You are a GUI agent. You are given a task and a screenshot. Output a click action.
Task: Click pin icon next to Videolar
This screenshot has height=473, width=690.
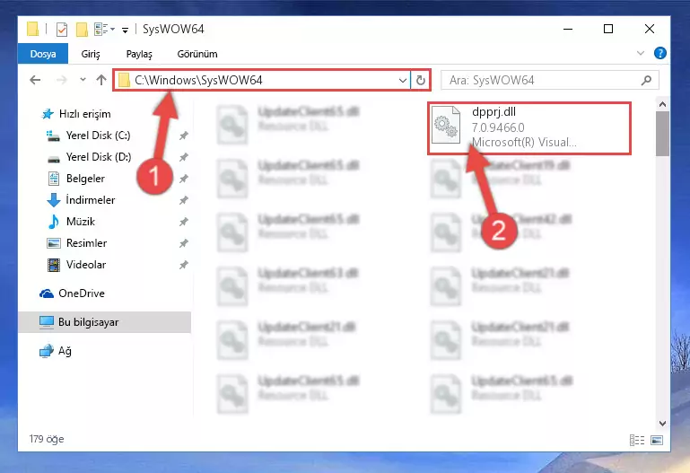184,265
